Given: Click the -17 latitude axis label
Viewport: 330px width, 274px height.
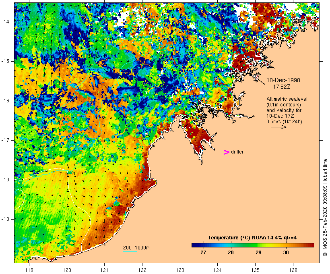Looking at the screenshot, I should pyautogui.click(x=8, y=140).
